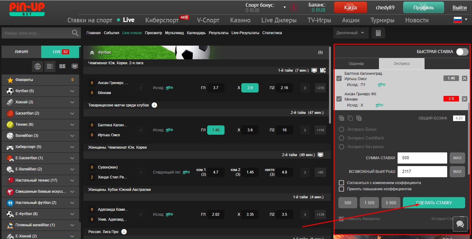Switch to the Ординар tab
This screenshot has height=239, width=472.
(x=356, y=64)
